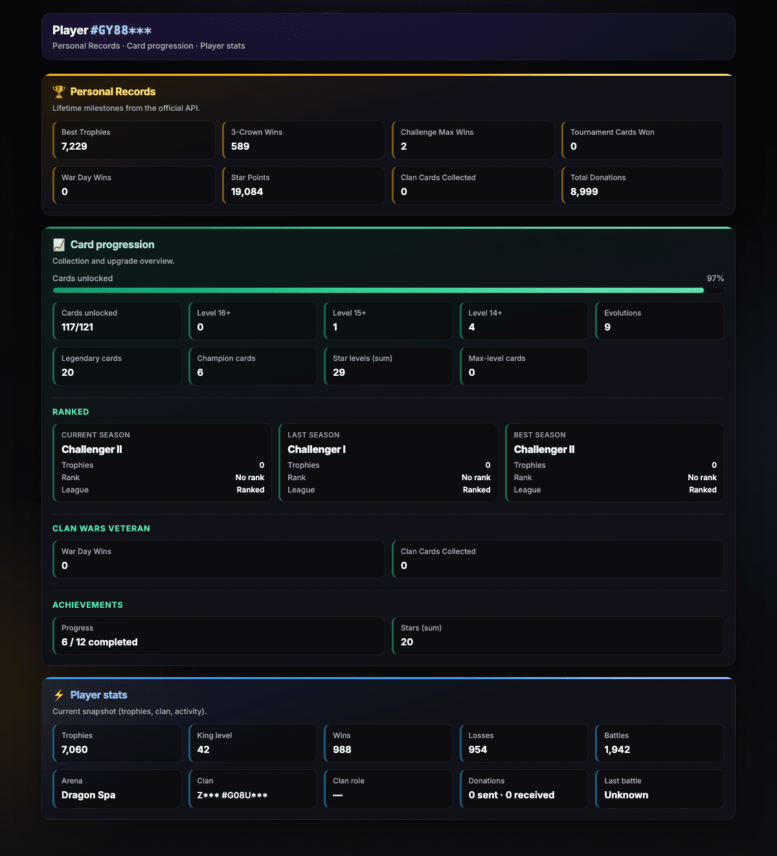Select the Last battle Unknown tile
The width and height of the screenshot is (777, 856).
(660, 789)
